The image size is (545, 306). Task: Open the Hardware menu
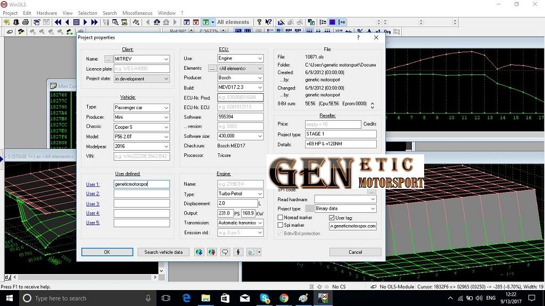tap(47, 13)
